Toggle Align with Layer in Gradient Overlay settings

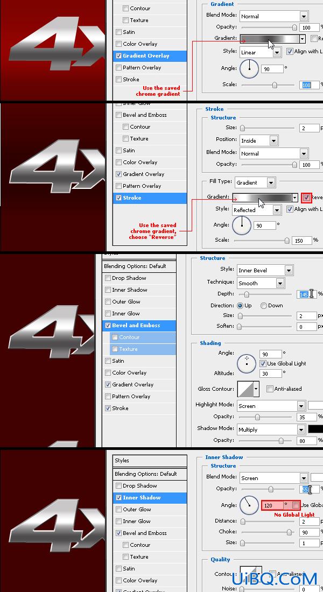pyautogui.click(x=290, y=51)
